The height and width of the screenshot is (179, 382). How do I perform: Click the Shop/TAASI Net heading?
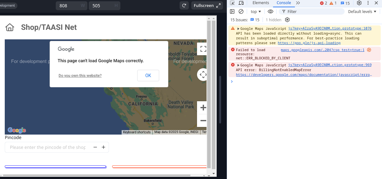[x=49, y=27]
